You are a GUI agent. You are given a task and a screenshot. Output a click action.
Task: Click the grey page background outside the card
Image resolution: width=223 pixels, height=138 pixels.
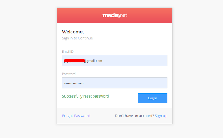[x=29, y=71]
